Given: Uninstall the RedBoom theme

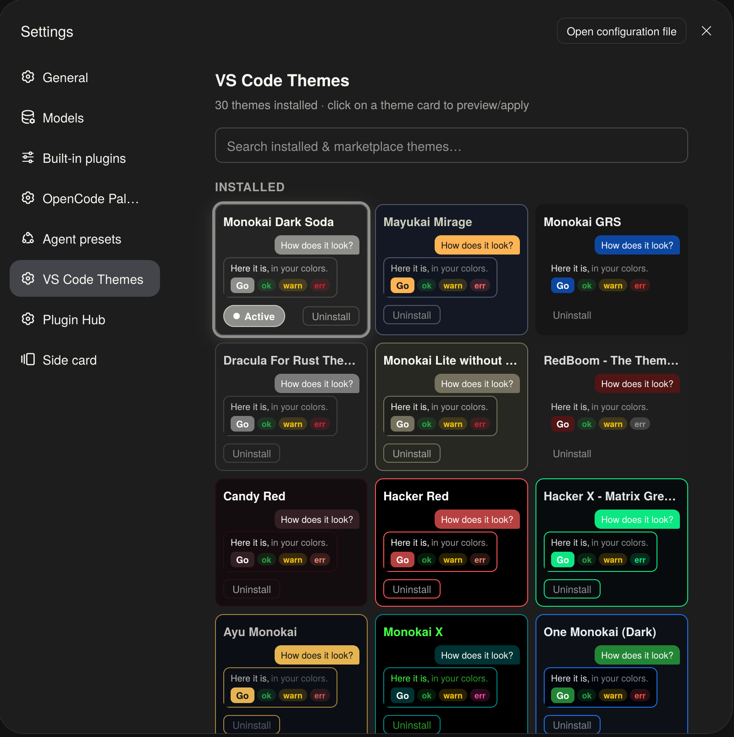Looking at the screenshot, I should [572, 454].
